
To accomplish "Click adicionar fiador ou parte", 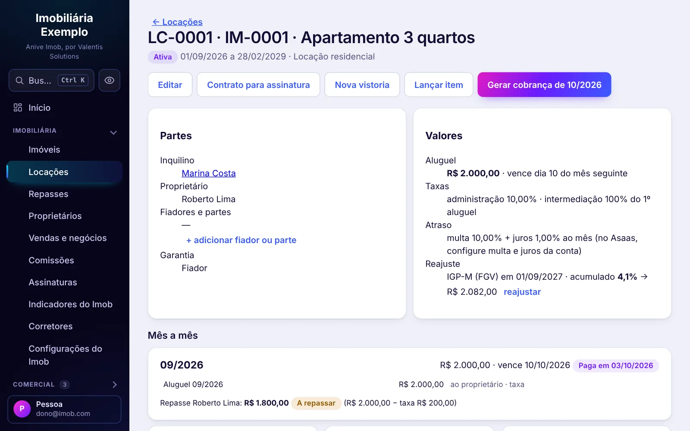I will [x=241, y=240].
